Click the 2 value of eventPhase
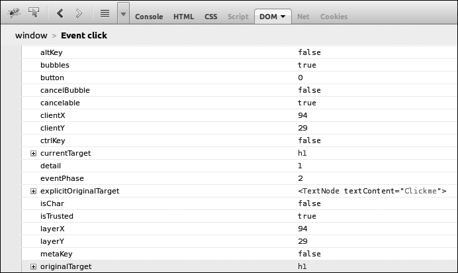 (x=300, y=178)
